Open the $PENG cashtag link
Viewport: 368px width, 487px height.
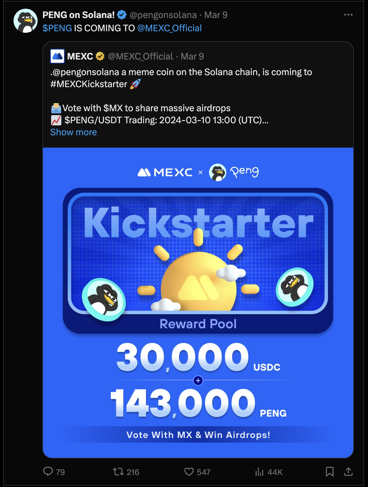(x=57, y=28)
